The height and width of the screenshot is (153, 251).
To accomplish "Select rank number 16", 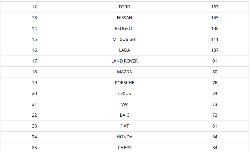I will point(34,50).
